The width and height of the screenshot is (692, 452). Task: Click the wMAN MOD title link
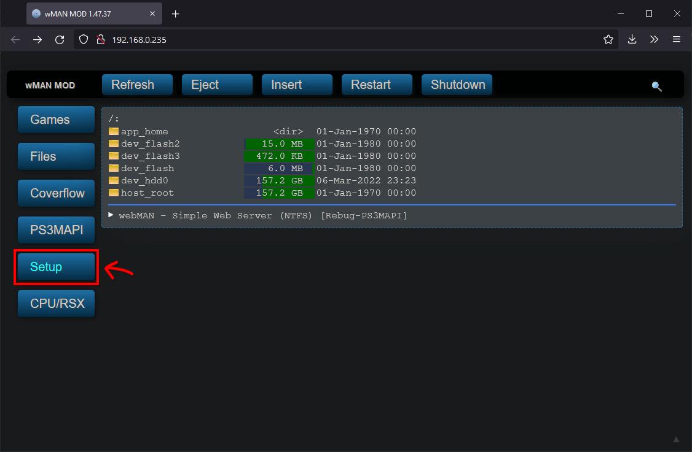50,85
